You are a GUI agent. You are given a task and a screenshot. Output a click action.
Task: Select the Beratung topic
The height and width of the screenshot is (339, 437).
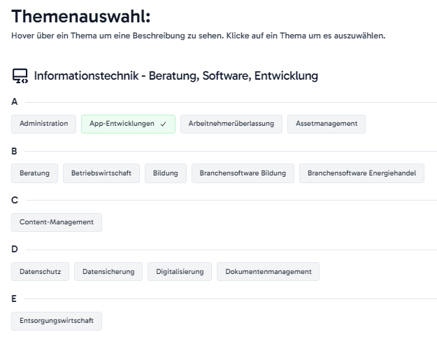coord(34,173)
